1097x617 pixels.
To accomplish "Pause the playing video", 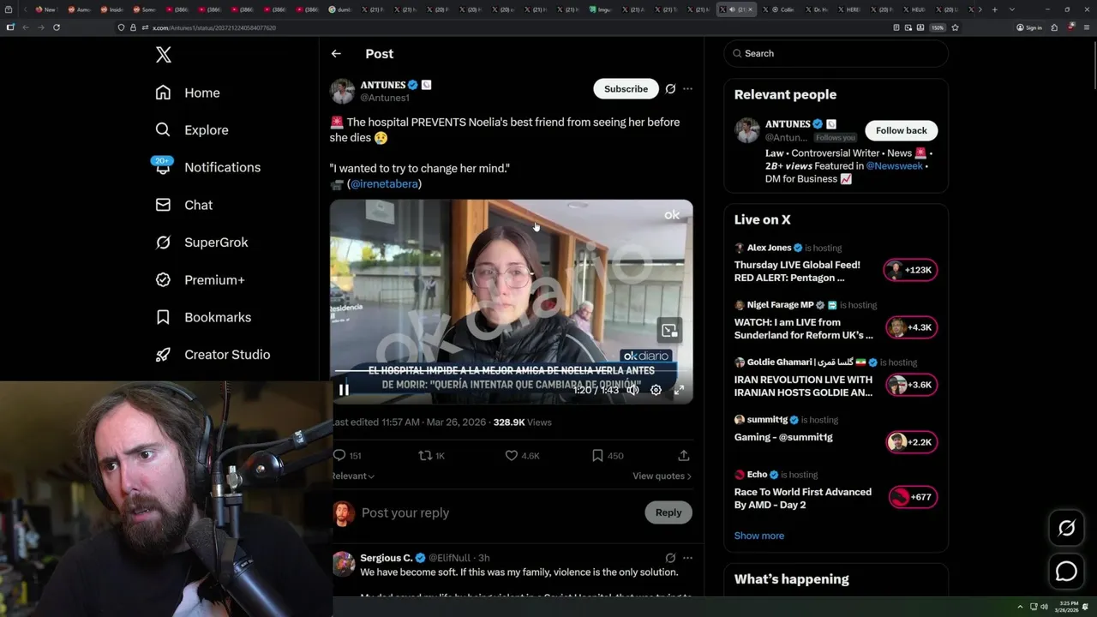I will click(x=344, y=390).
